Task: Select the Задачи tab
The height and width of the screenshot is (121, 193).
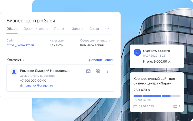Action: (x=78, y=29)
